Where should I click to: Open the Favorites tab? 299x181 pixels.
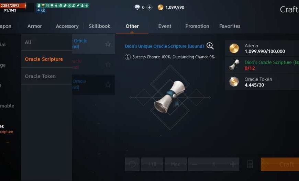point(230,26)
